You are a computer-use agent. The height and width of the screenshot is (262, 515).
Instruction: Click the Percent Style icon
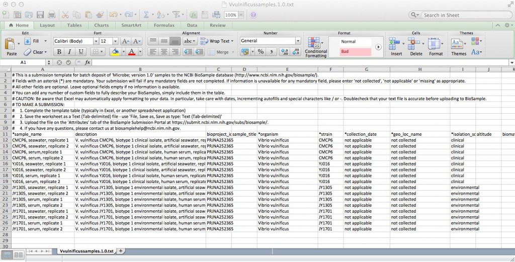point(261,51)
